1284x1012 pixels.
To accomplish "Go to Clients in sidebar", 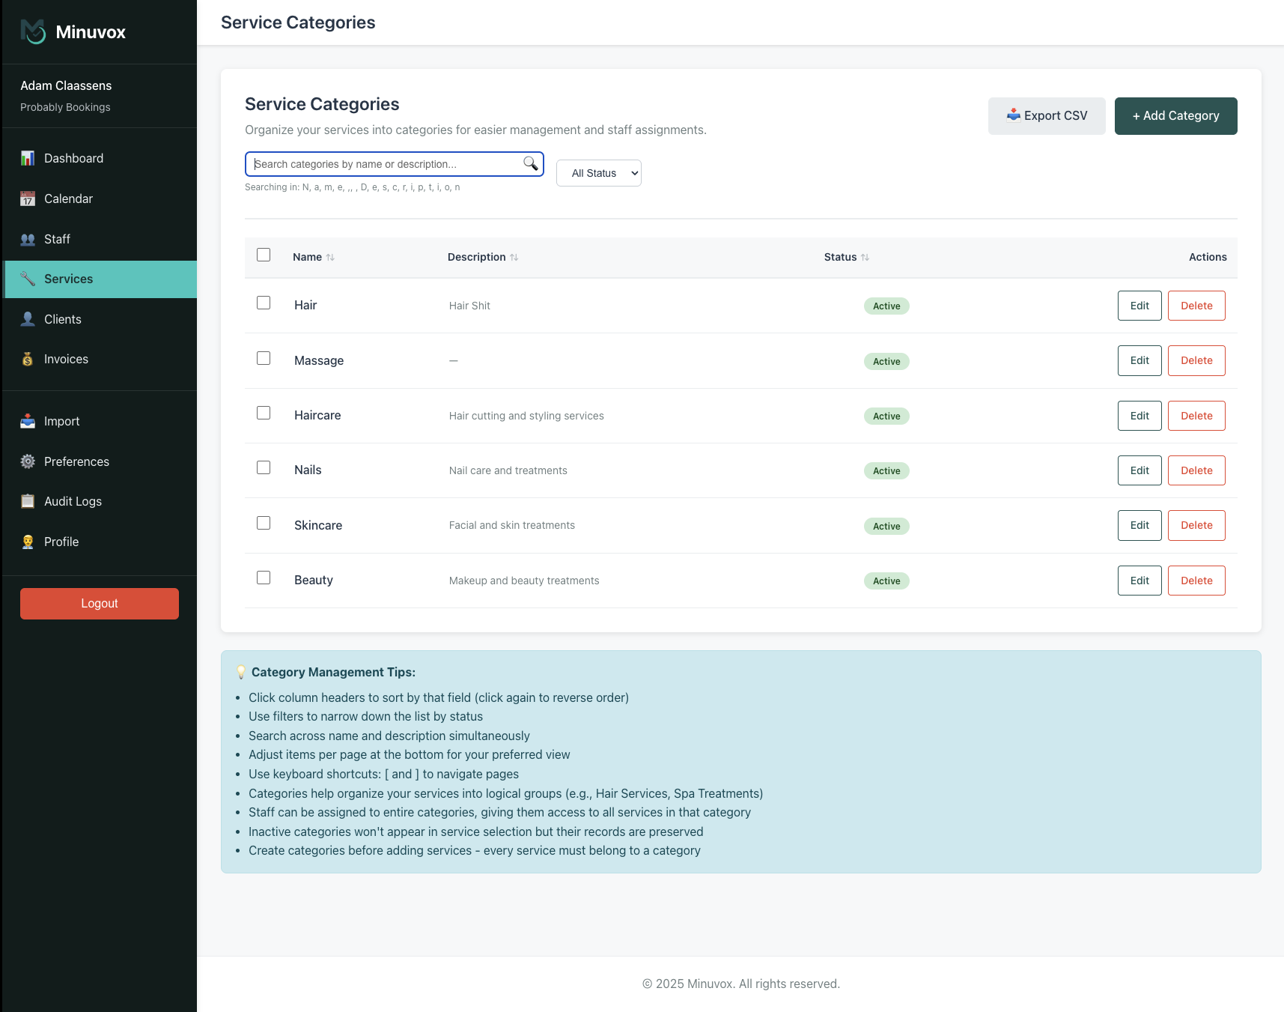I will (x=63, y=319).
